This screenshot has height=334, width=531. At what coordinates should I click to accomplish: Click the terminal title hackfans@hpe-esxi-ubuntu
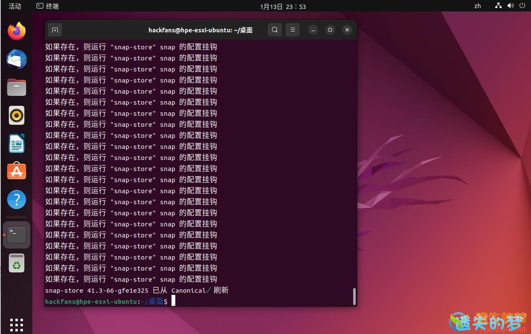[200, 30]
